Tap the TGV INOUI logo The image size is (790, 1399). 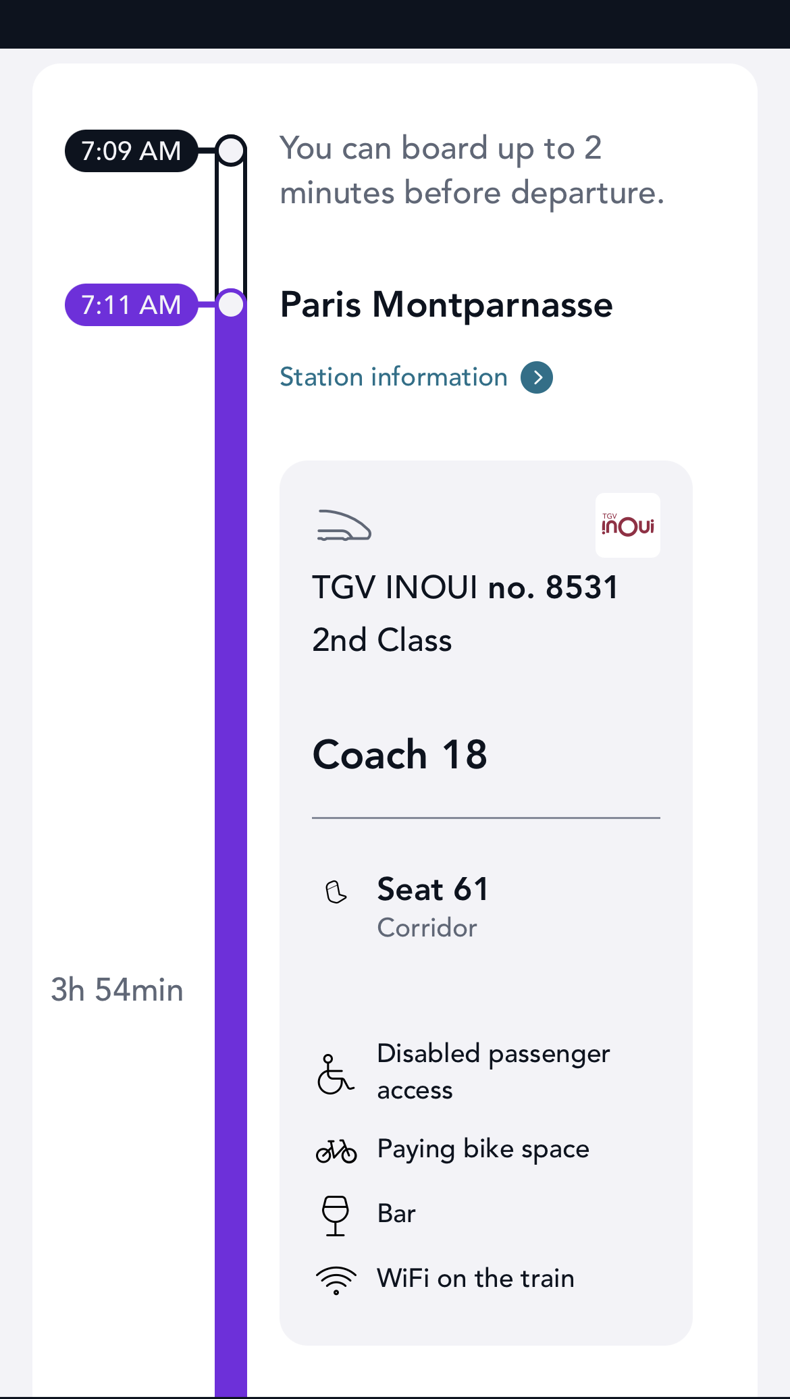pyautogui.click(x=627, y=525)
